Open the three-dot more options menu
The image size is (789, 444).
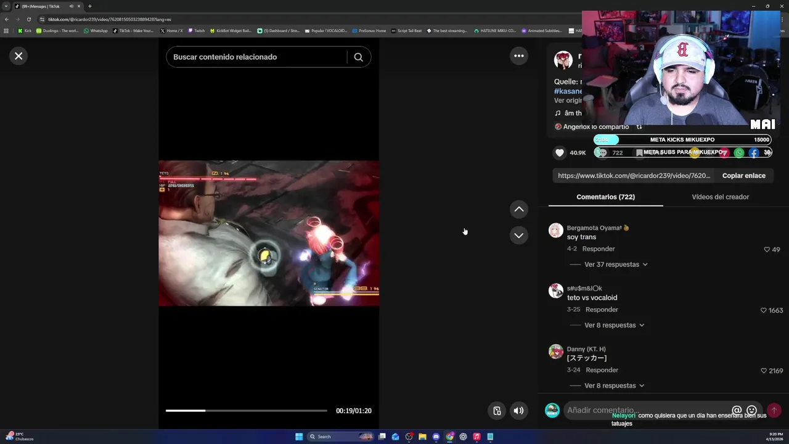(x=519, y=56)
